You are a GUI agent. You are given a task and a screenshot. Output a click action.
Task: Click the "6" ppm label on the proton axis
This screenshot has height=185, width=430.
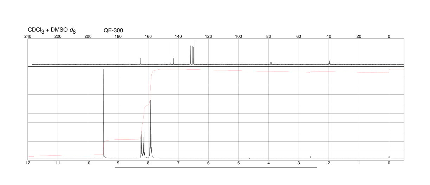[x=208, y=163]
